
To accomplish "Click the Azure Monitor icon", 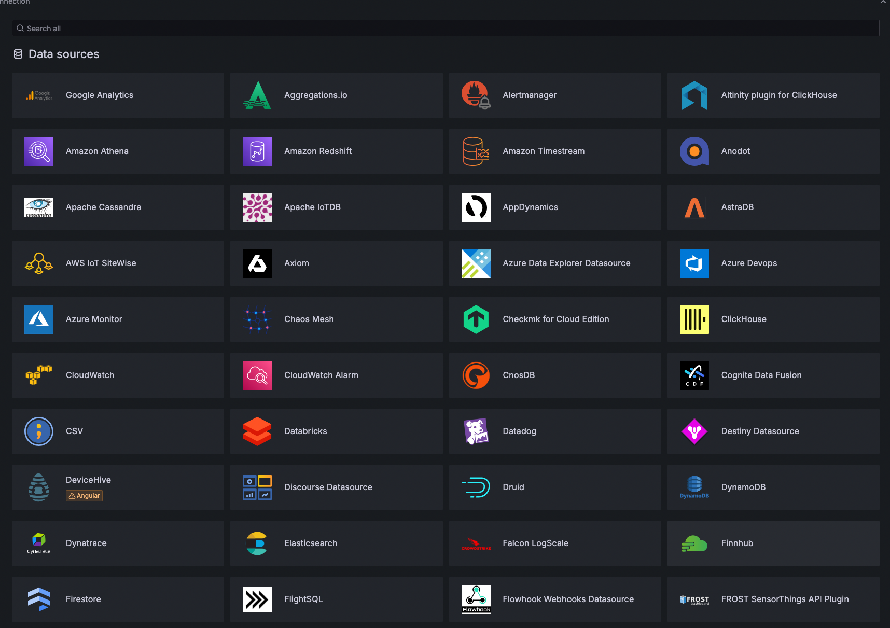I will pos(39,319).
